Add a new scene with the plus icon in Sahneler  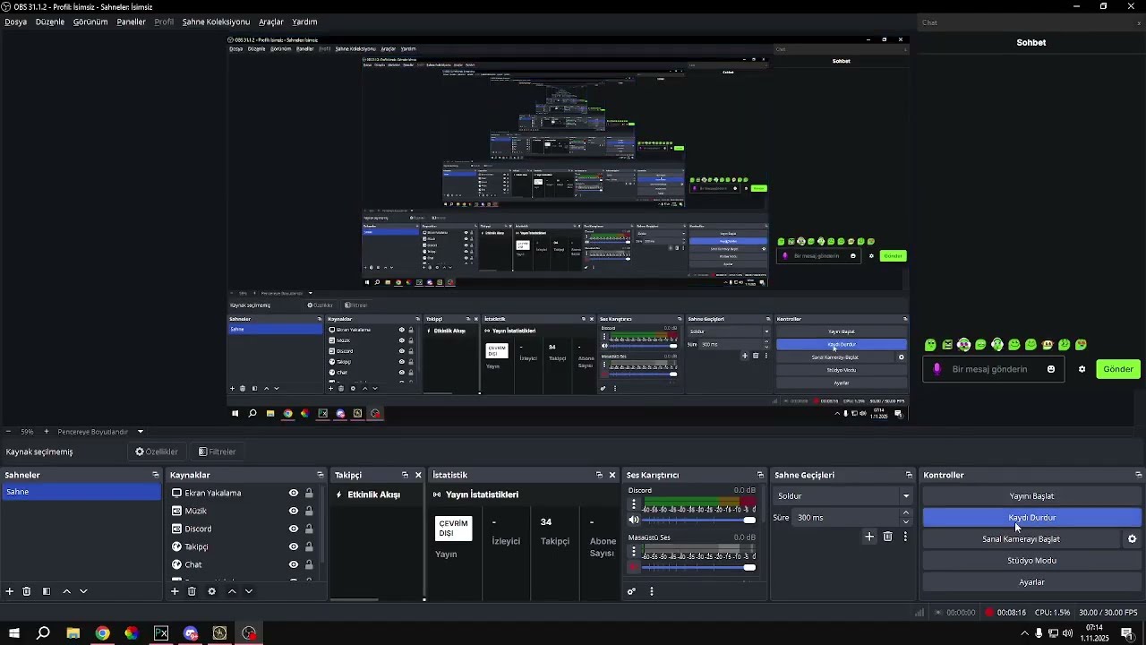pos(10,591)
